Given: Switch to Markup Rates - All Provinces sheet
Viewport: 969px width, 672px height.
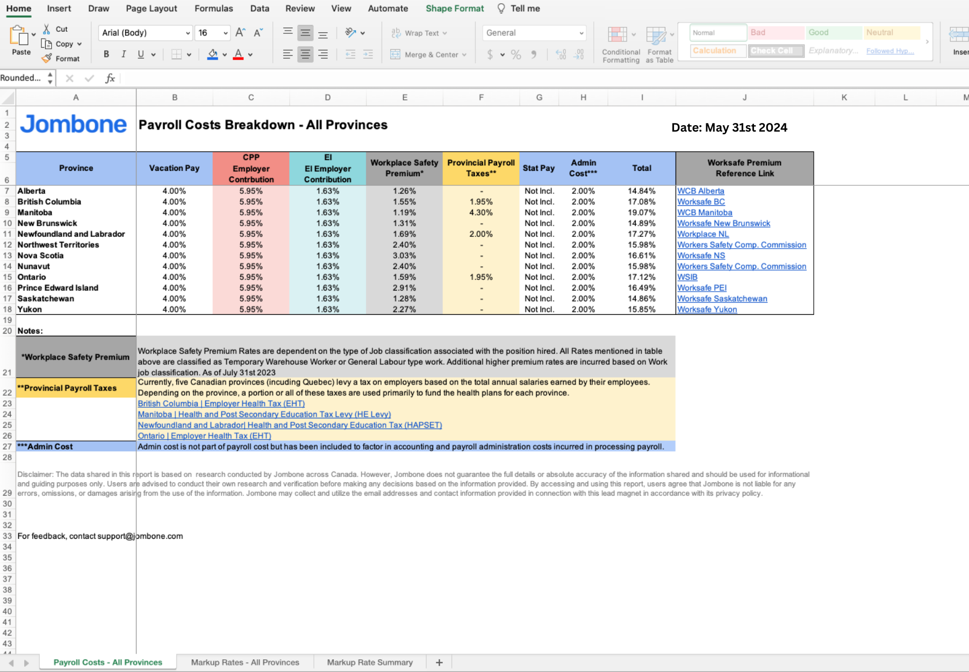Looking at the screenshot, I should (x=245, y=662).
